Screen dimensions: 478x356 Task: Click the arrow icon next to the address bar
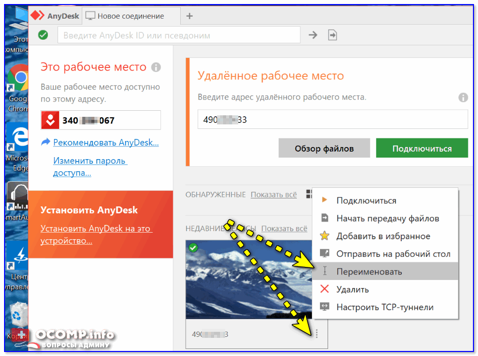pyautogui.click(x=313, y=35)
